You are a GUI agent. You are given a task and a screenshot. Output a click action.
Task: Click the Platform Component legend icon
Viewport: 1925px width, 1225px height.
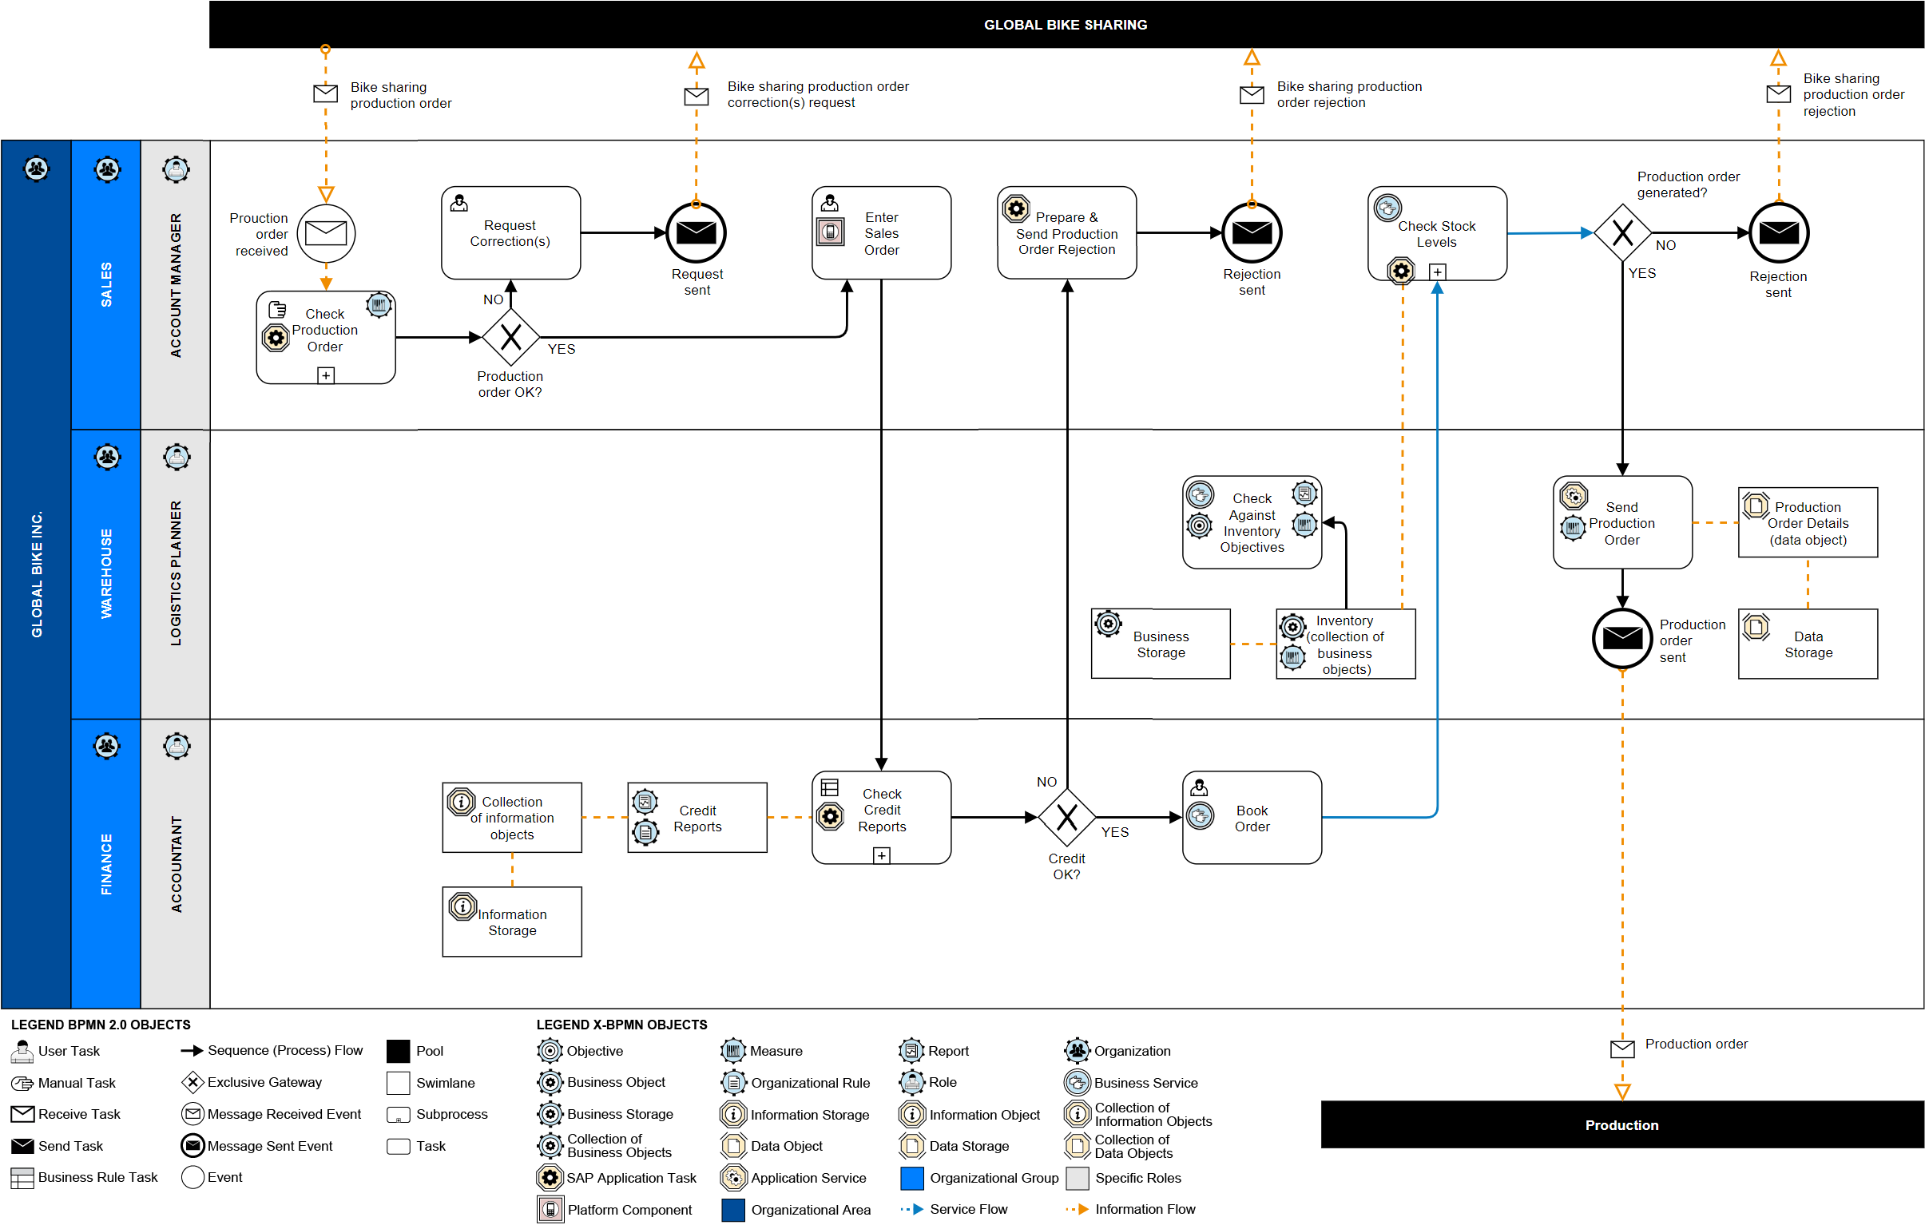click(x=550, y=1209)
